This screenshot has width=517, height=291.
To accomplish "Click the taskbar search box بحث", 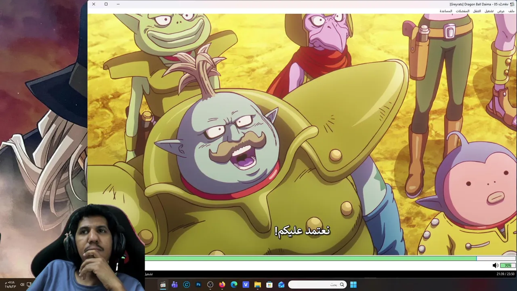I will [x=317, y=285].
